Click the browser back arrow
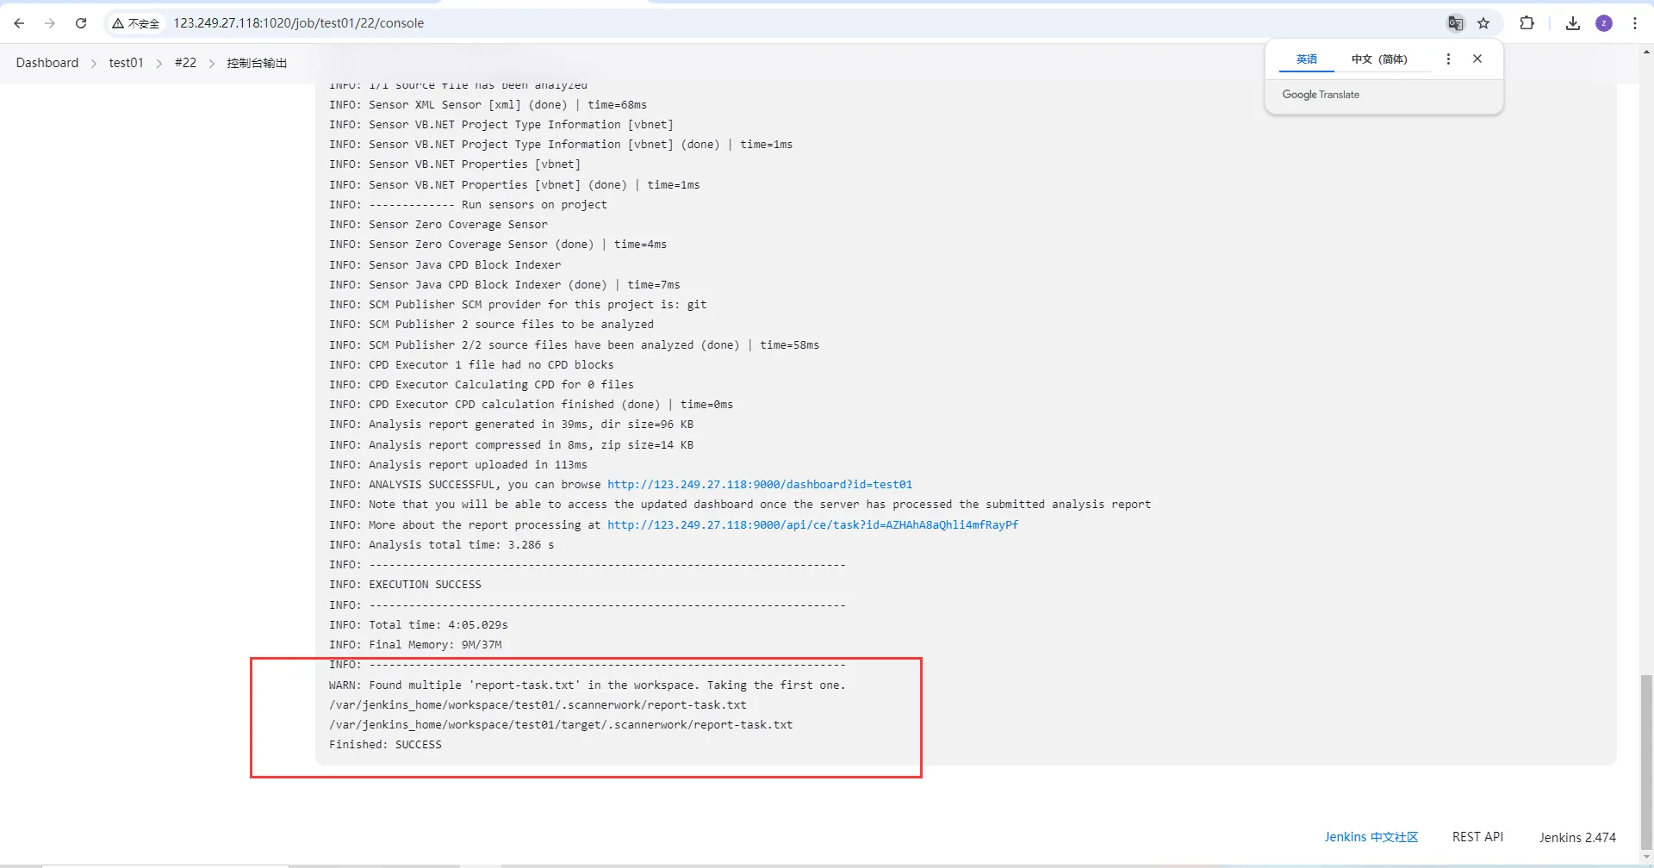This screenshot has width=1654, height=868. 19,23
